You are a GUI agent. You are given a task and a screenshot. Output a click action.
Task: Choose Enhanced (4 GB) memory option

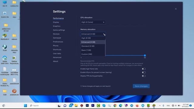93,42
